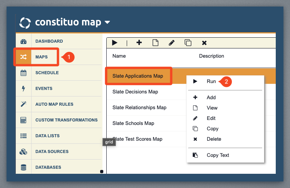Click the Events lightning bolt icon
The height and width of the screenshot is (188, 290).
tap(23, 88)
